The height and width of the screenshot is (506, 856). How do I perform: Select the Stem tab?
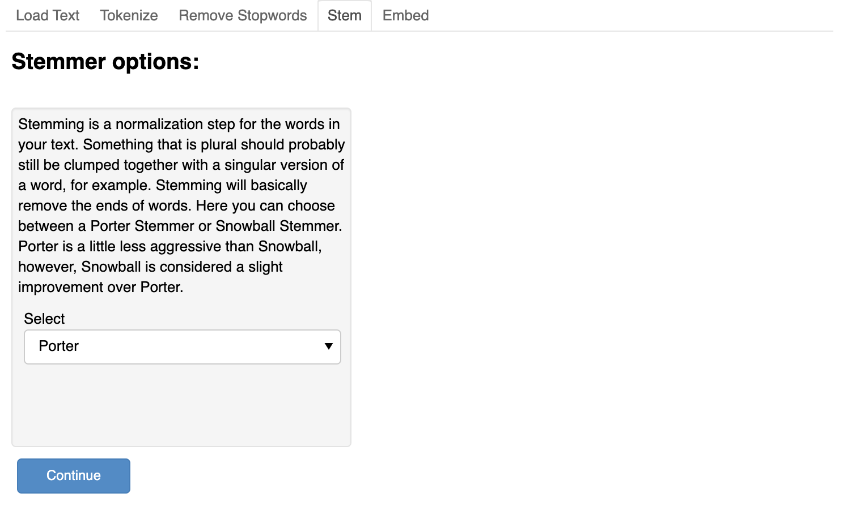[344, 16]
